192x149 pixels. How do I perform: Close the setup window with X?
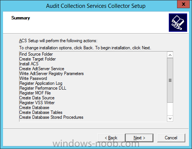183,4
